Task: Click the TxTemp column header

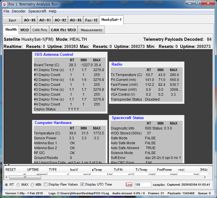Action: pyautogui.click(x=145, y=170)
